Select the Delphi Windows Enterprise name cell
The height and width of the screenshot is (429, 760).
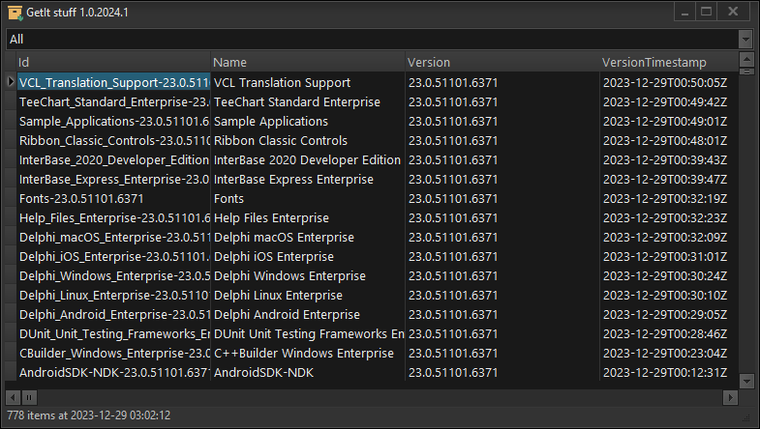308,275
